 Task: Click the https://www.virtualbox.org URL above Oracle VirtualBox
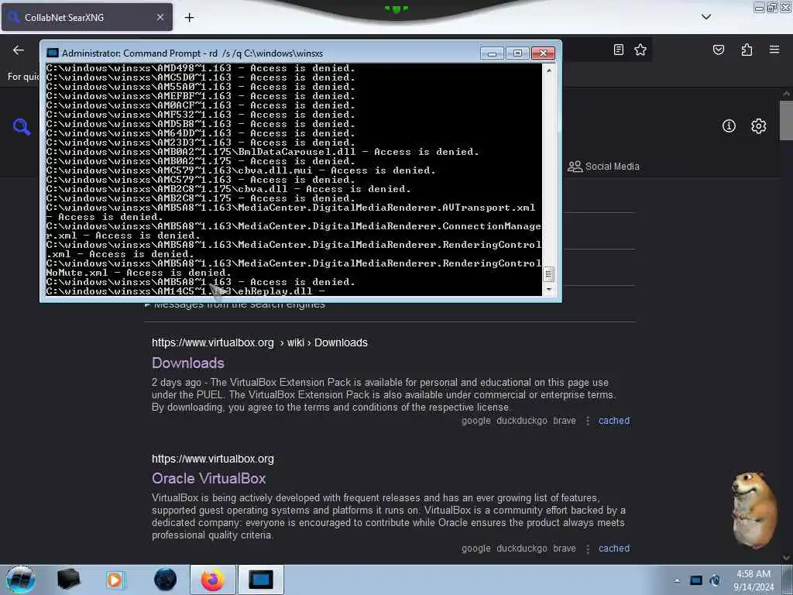(x=212, y=459)
